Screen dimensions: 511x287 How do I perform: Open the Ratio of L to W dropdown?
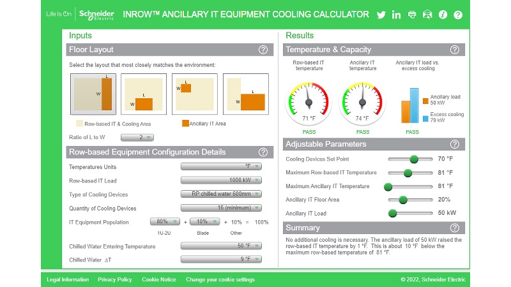click(137, 137)
